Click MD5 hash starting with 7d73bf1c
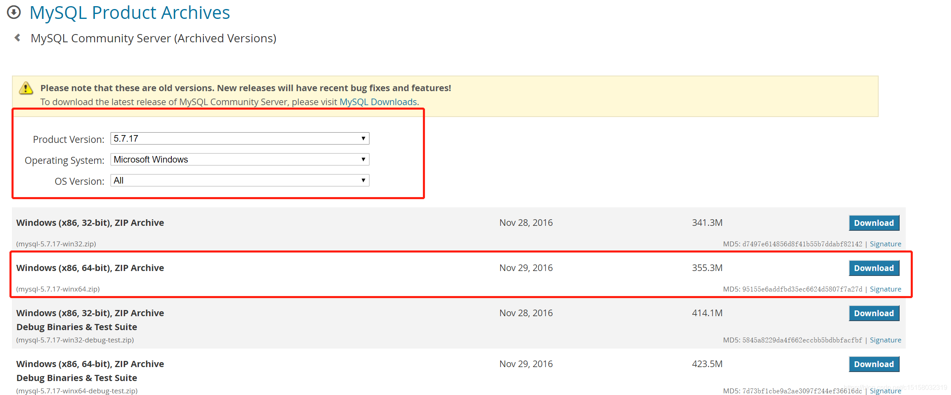951x395 pixels. pyautogui.click(x=802, y=391)
